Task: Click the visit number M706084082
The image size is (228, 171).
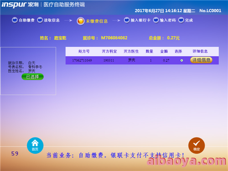Action: point(114,38)
